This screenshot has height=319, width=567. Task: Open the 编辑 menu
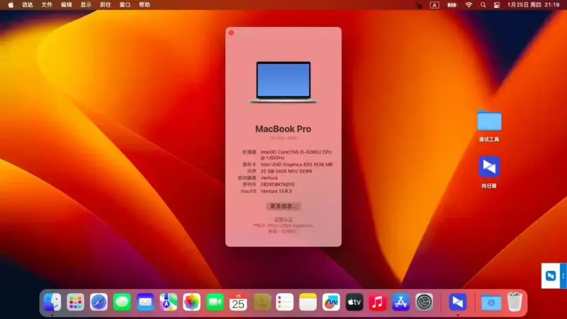[x=66, y=4]
